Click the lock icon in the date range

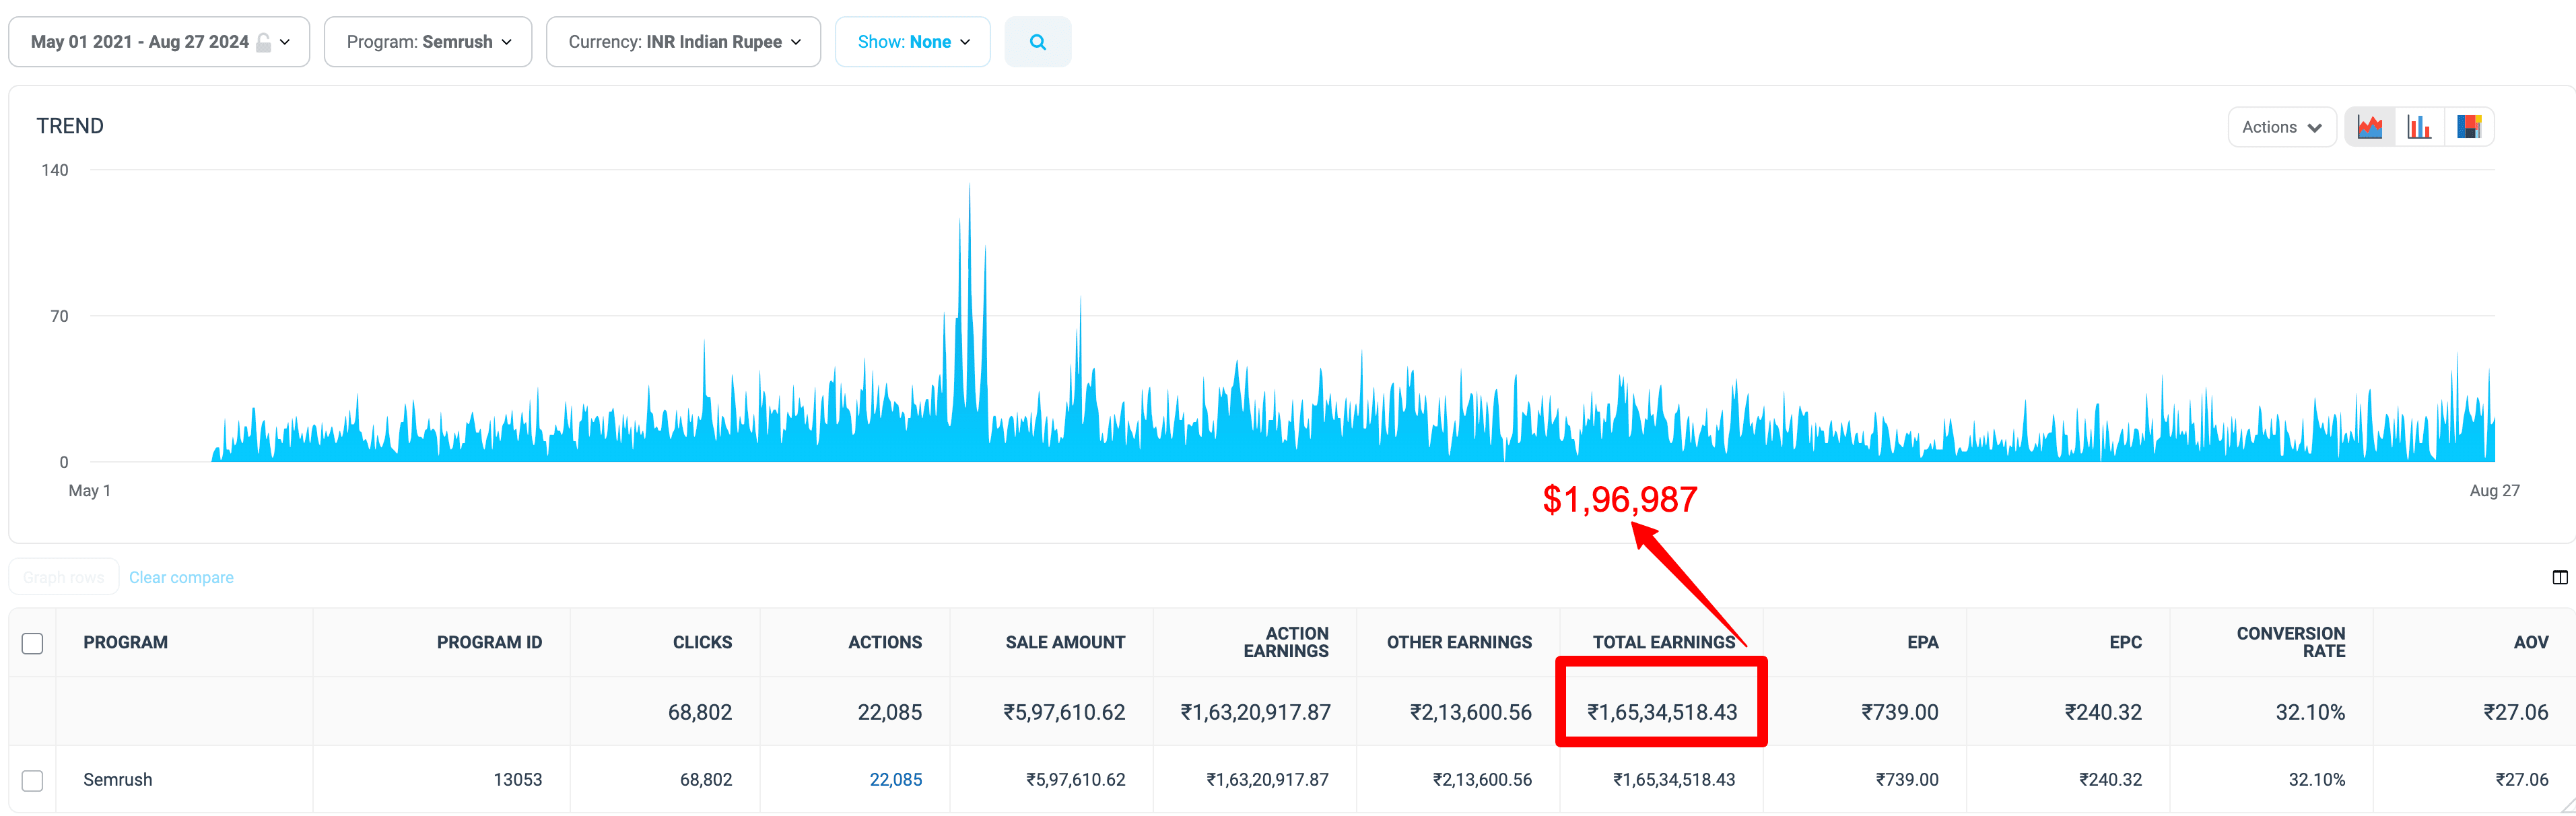pos(263,42)
